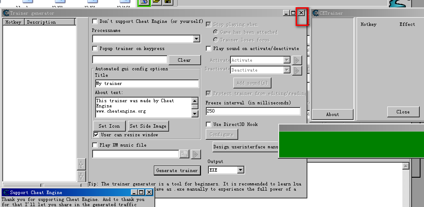Browse for an XM music file

pos(184,154)
